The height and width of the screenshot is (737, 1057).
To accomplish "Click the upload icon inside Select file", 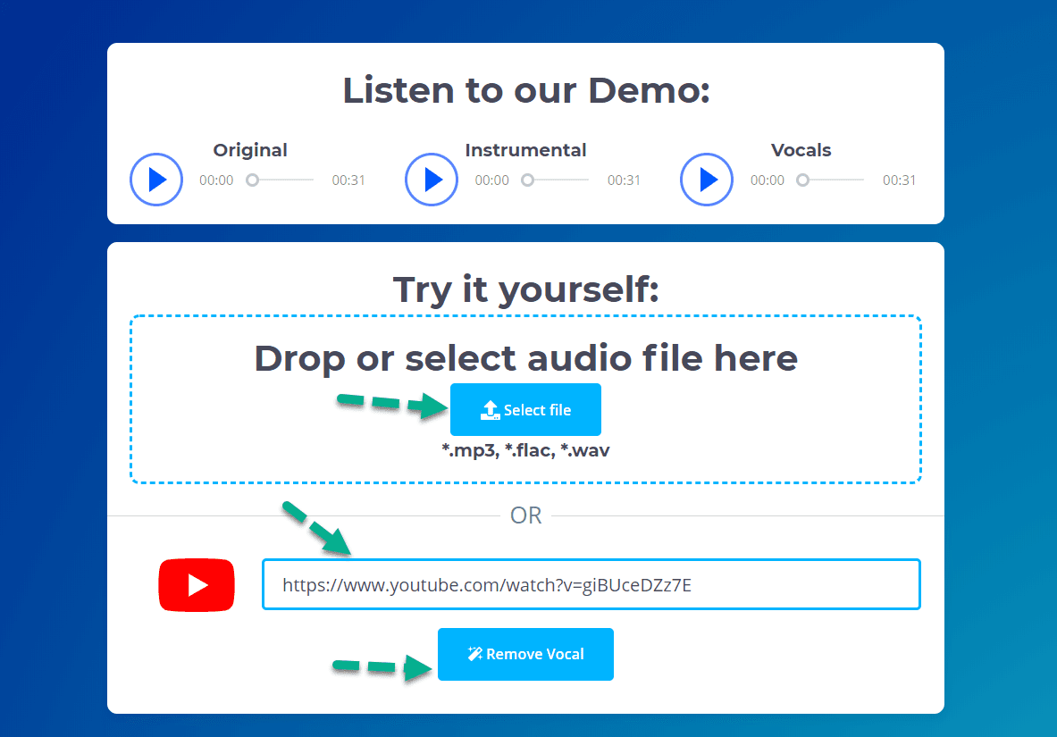I will [x=490, y=410].
